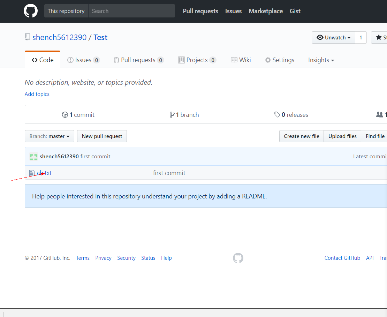Open the 0 releases link
The width and height of the screenshot is (387, 317).
291,115
